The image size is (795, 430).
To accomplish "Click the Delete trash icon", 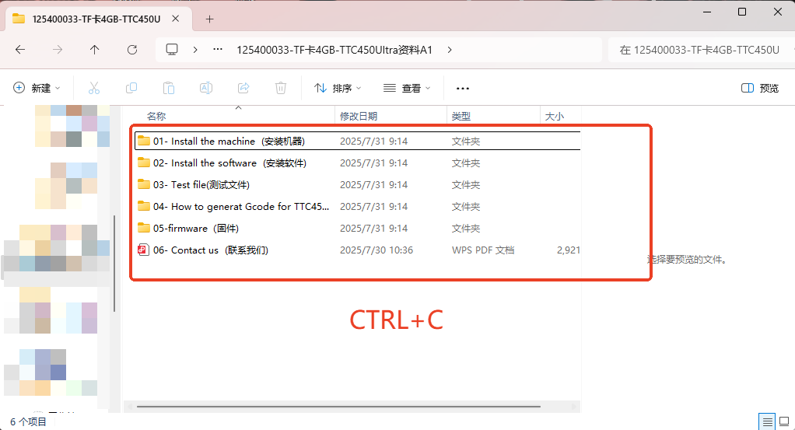I will [x=281, y=88].
